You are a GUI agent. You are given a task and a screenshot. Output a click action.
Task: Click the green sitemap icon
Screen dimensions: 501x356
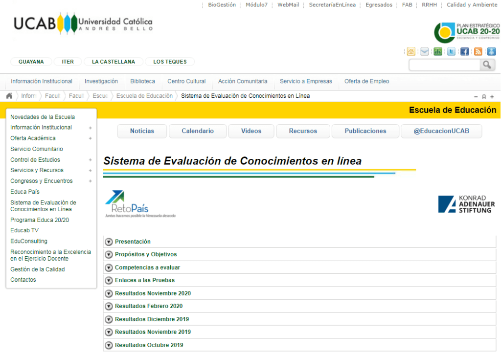pos(438,52)
